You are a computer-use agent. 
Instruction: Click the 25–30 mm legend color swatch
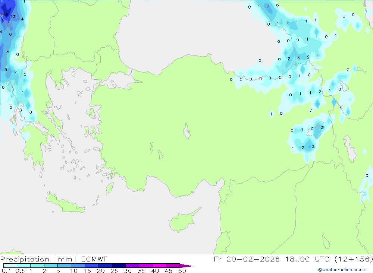coord(119,266)
